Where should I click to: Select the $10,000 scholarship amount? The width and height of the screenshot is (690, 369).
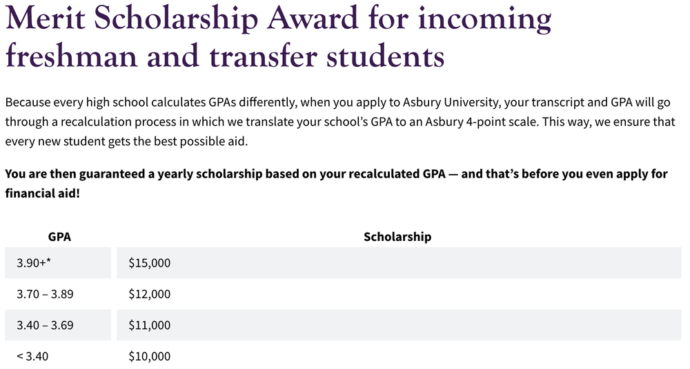150,357
